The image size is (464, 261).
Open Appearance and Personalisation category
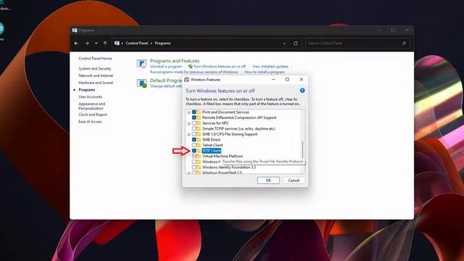(92, 107)
